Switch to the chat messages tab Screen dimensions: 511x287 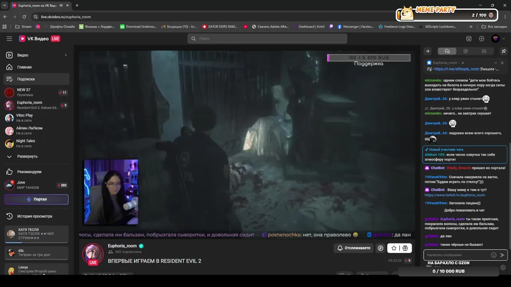pyautogui.click(x=447, y=51)
